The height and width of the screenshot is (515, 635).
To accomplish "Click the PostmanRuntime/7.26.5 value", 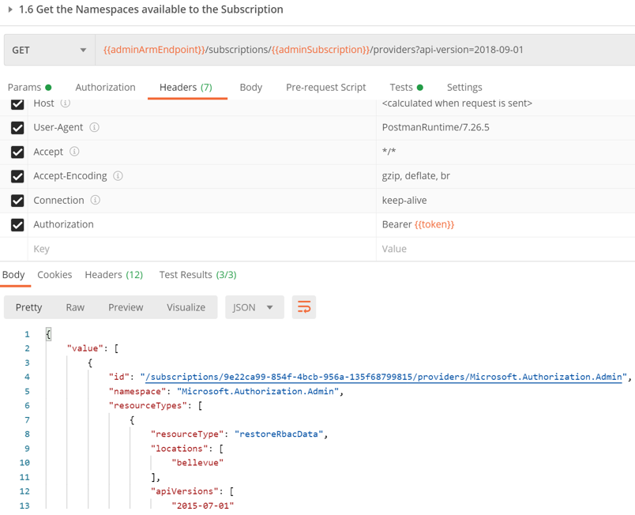I will click(436, 127).
